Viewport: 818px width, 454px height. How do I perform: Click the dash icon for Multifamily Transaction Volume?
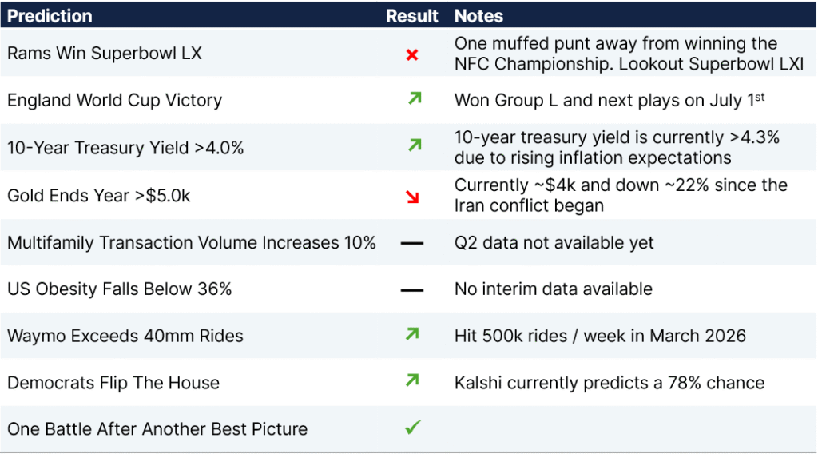412,243
